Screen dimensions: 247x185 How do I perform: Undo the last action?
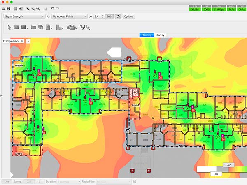pyautogui.click(x=52, y=8)
